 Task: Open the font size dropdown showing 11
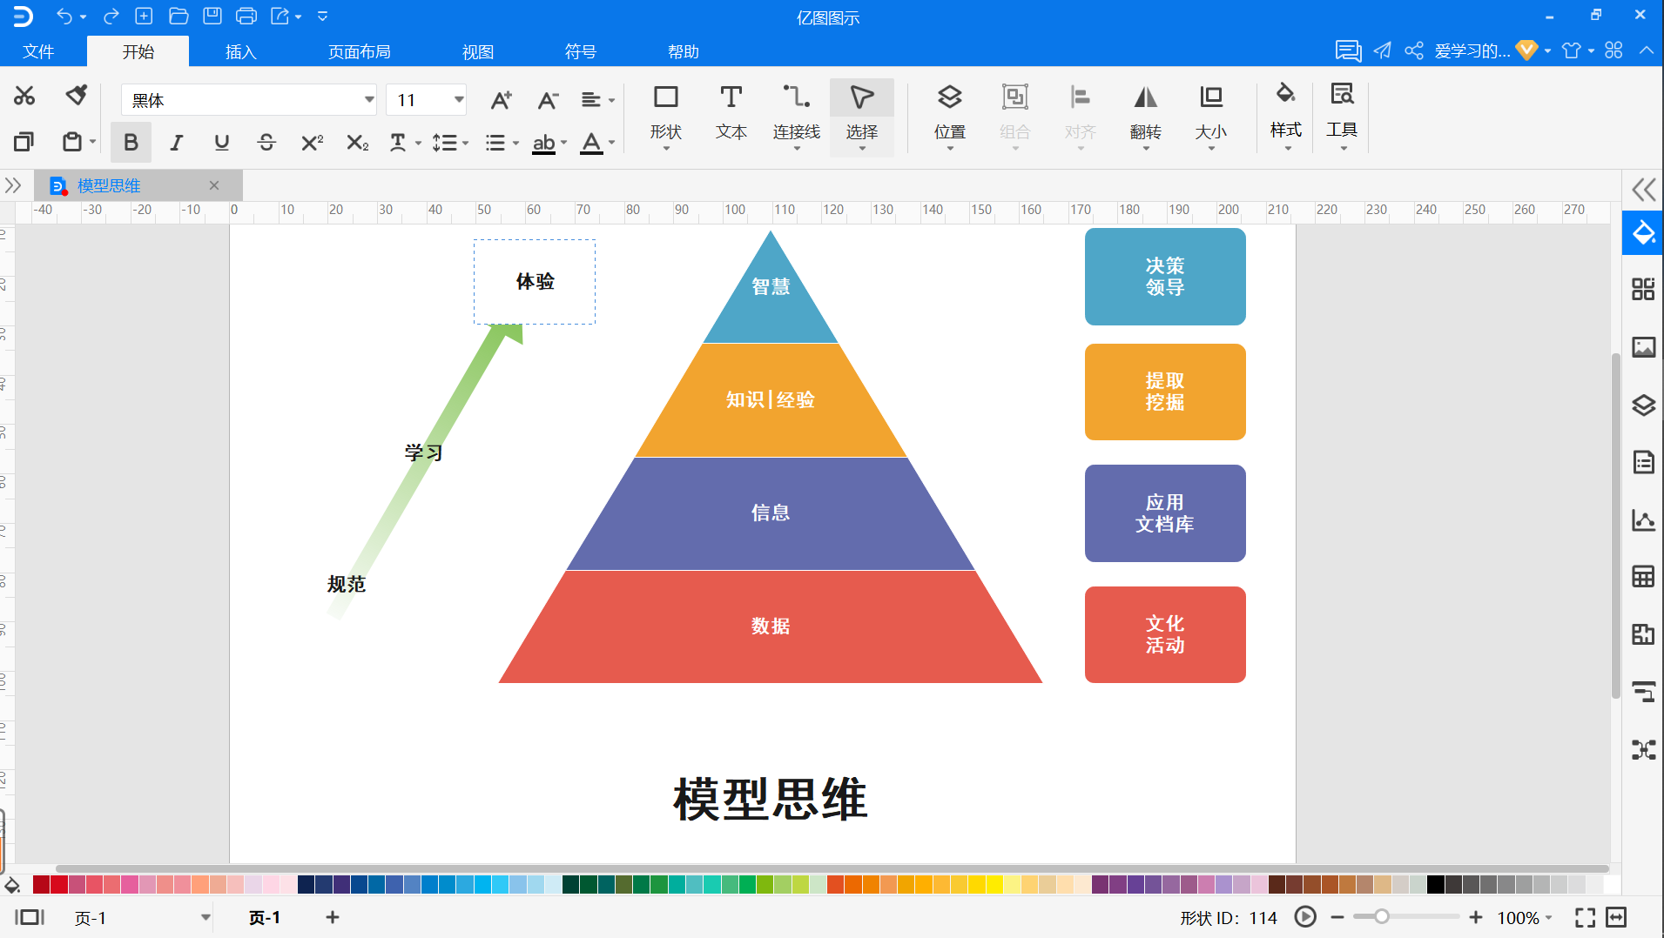tap(426, 100)
